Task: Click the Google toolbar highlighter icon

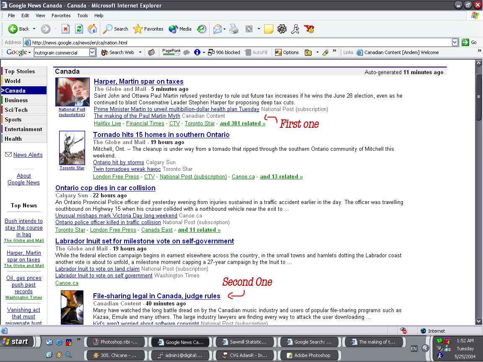Action: [x=325, y=53]
